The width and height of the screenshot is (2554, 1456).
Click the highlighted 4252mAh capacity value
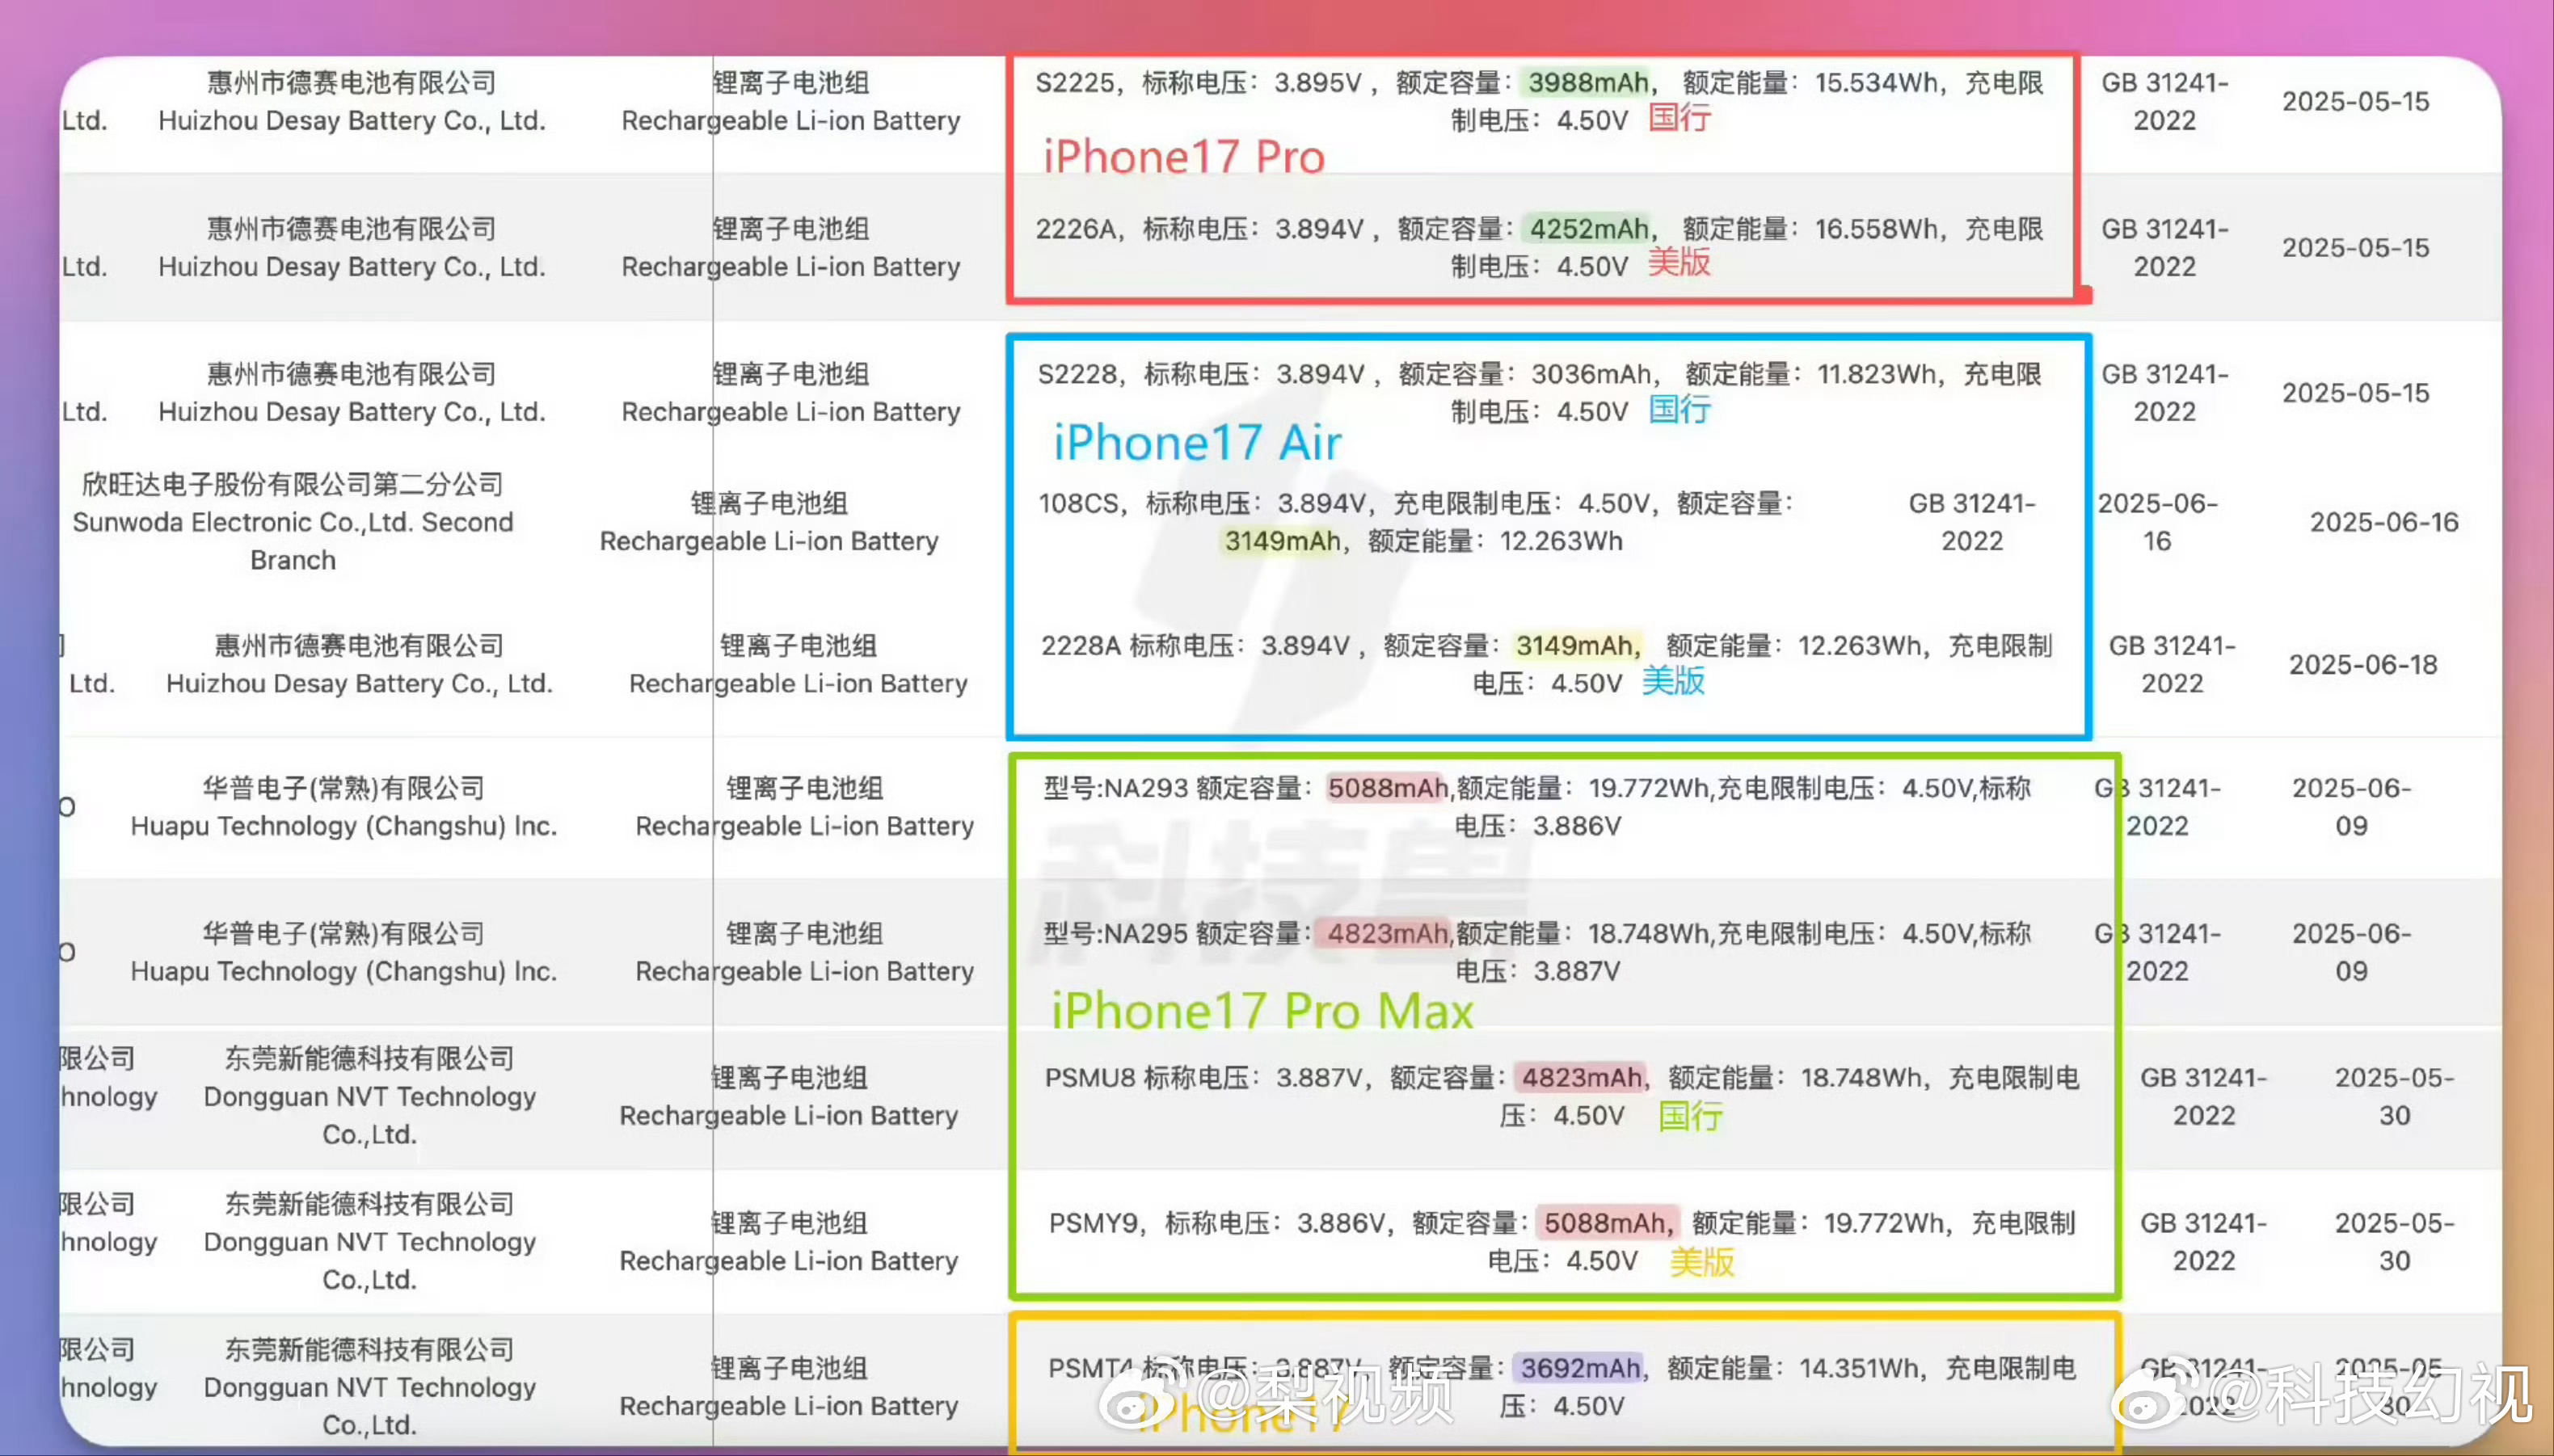tap(1589, 229)
